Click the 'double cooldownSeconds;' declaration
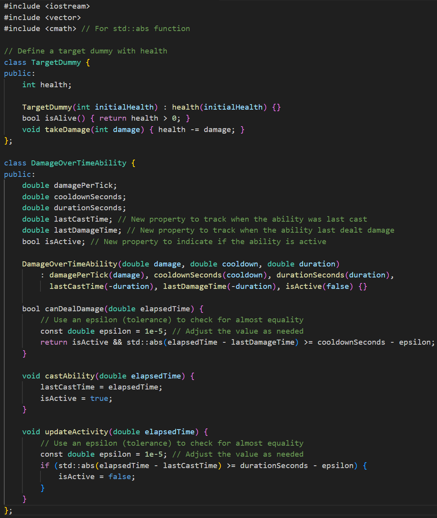This screenshot has width=437, height=518. click(74, 197)
